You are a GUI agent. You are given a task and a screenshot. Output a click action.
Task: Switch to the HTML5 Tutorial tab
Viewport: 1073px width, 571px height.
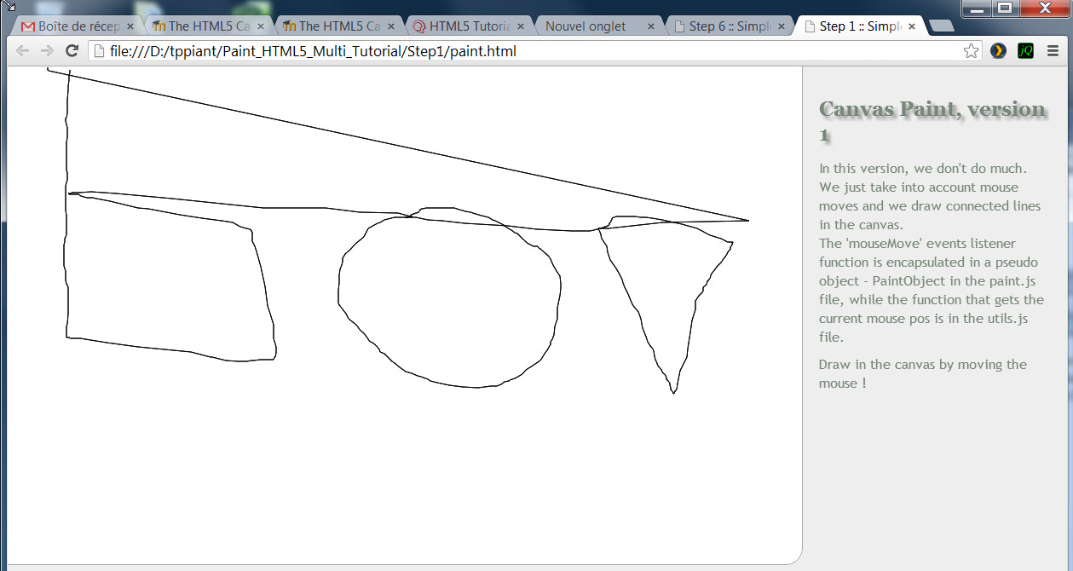[464, 26]
